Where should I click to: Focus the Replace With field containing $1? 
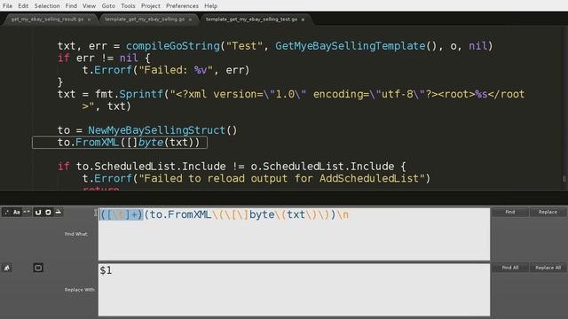[x=294, y=290]
